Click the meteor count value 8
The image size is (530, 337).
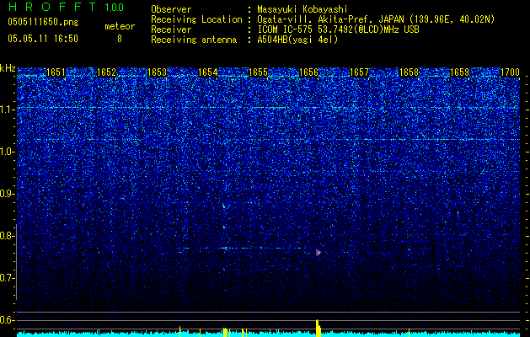(120, 39)
